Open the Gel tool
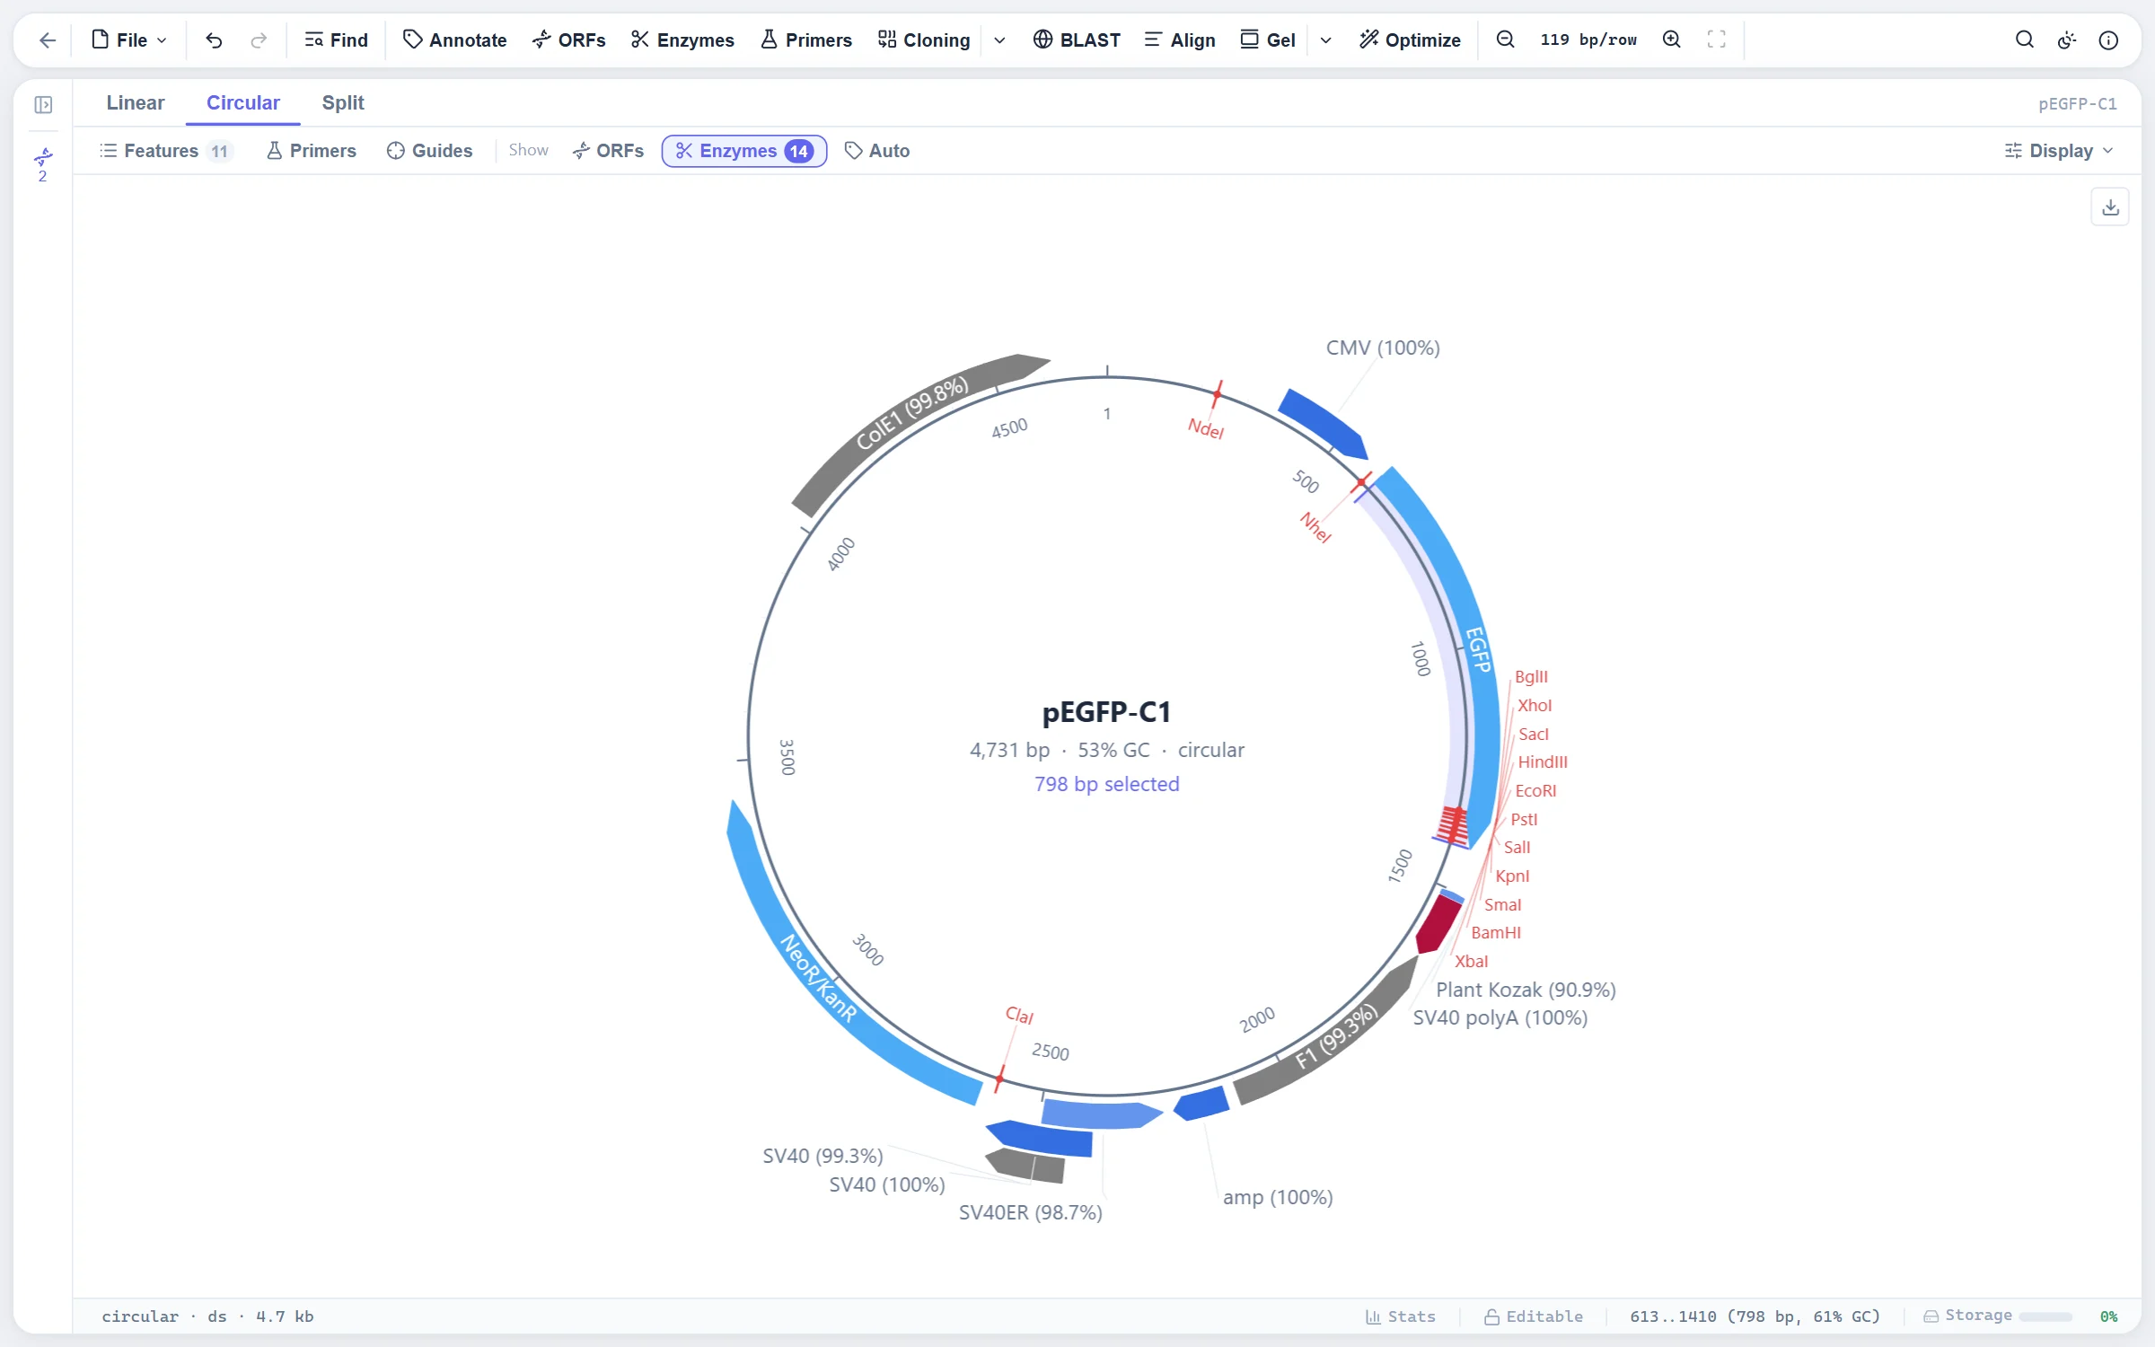Image resolution: width=2155 pixels, height=1347 pixels. coord(1268,40)
